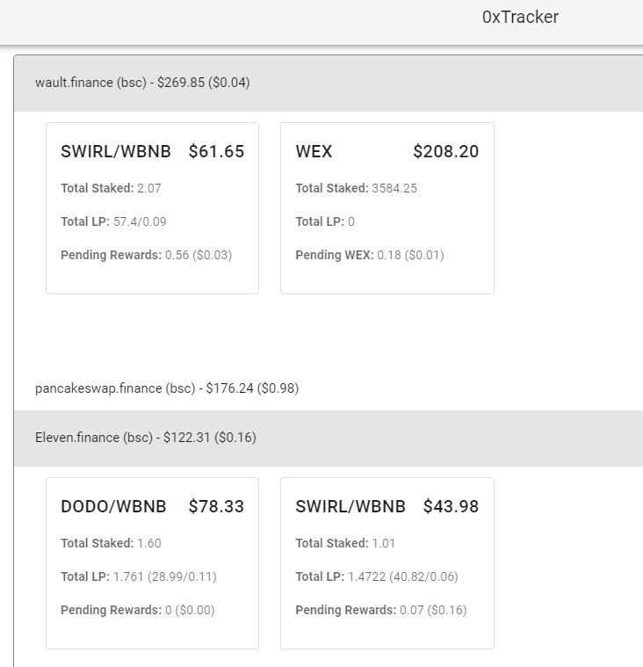The image size is (643, 667).
Task: Click the WEX $208.20 value
Action: (x=445, y=151)
